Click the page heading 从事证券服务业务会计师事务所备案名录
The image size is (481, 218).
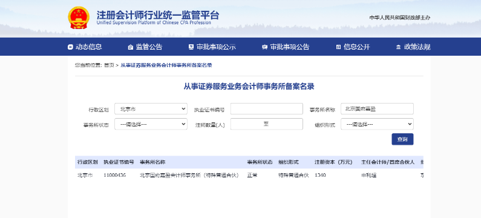(x=249, y=87)
